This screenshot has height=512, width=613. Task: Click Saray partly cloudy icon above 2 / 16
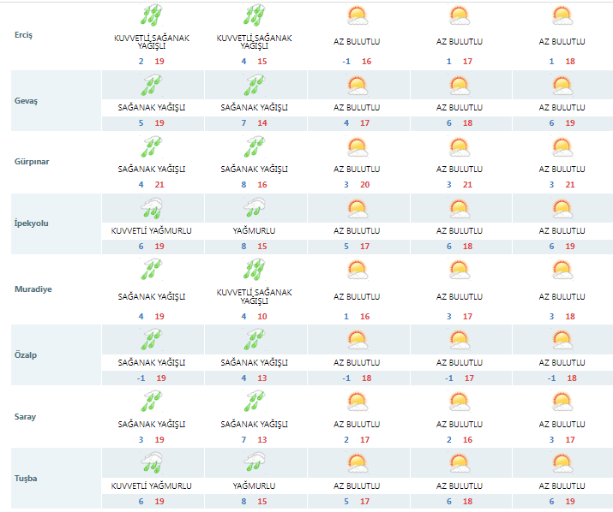pyautogui.click(x=460, y=402)
